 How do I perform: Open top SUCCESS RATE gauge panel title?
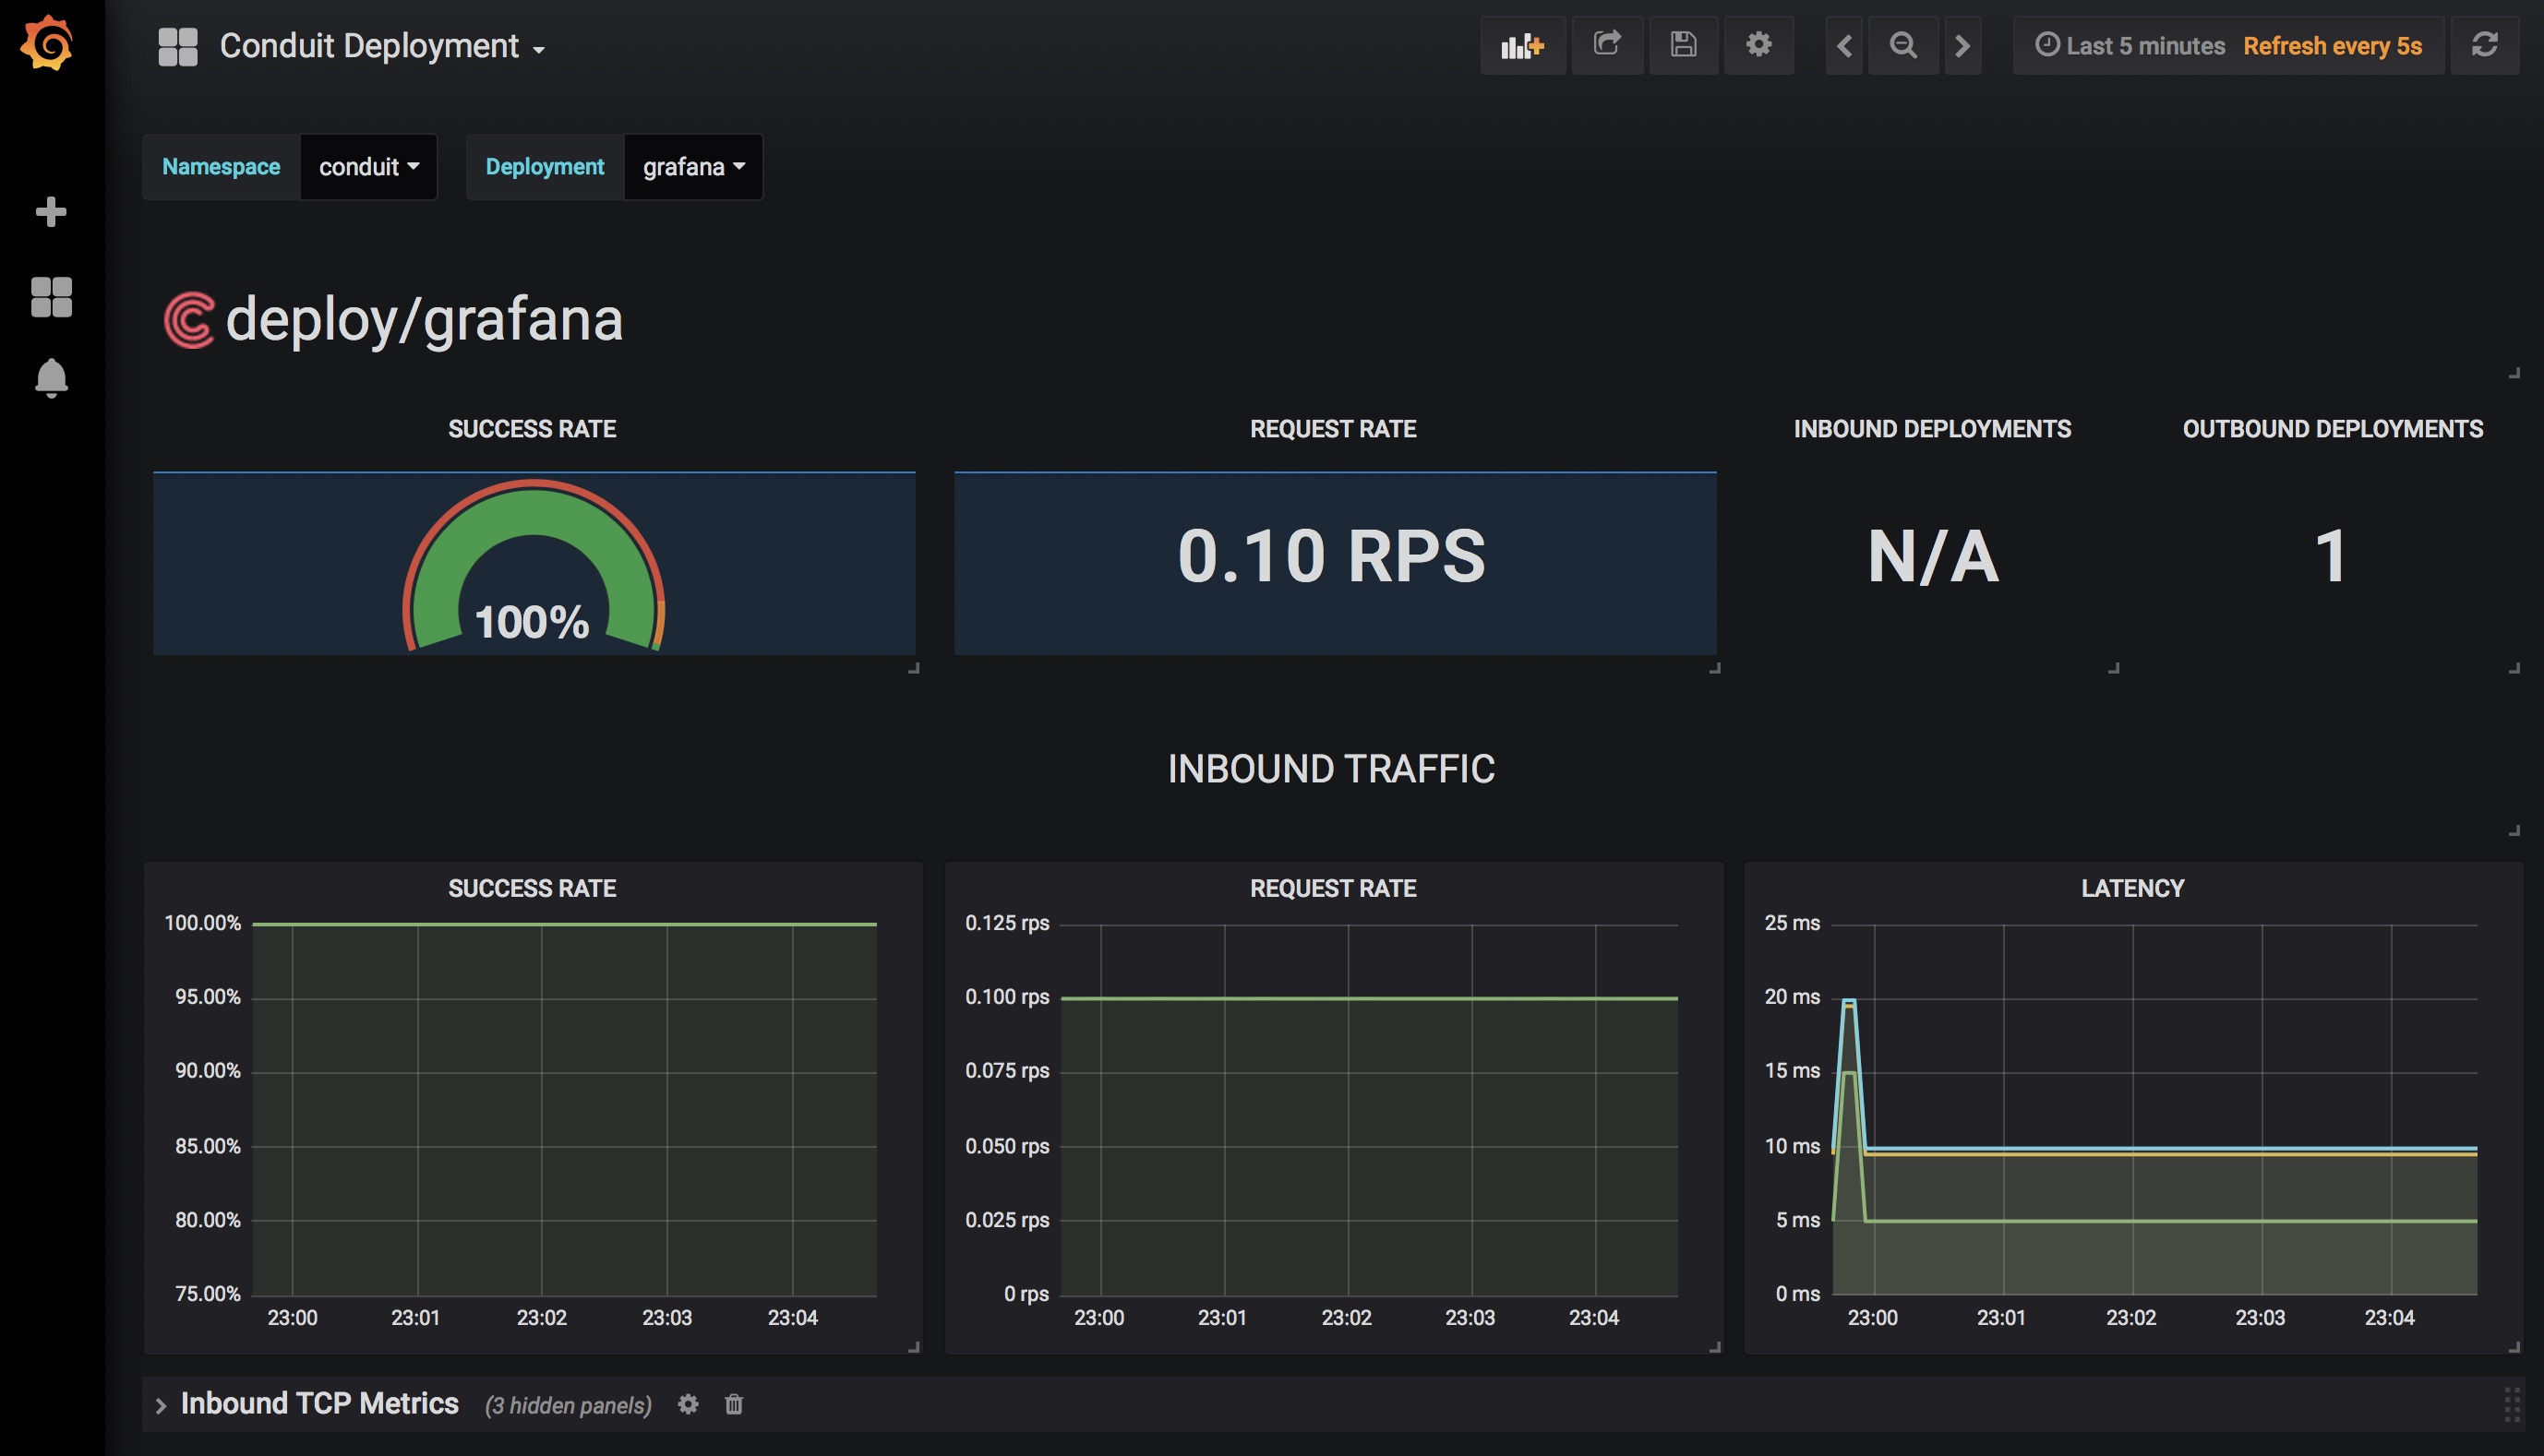[x=533, y=429]
